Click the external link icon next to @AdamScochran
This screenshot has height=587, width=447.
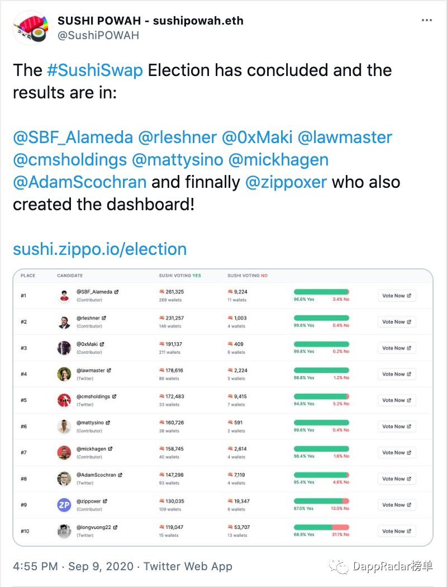120,475
